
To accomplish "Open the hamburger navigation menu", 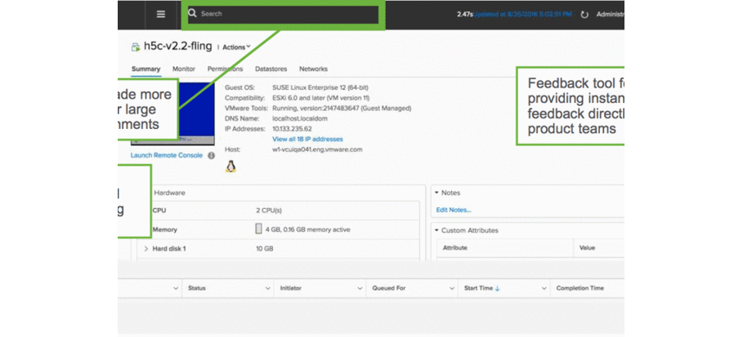I will click(x=160, y=14).
